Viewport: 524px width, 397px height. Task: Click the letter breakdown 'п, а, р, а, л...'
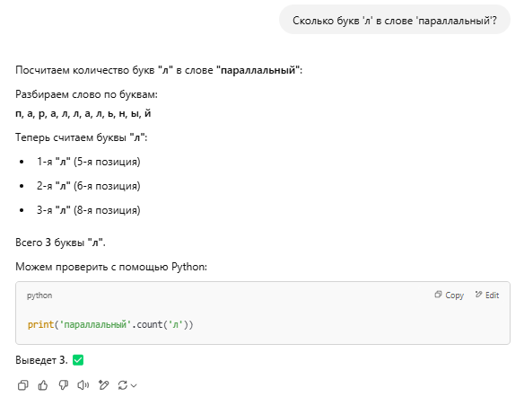[x=83, y=114]
